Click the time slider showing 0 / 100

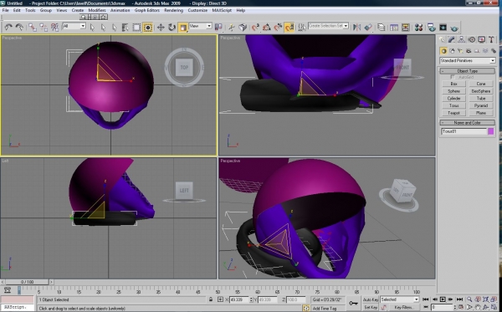click(x=28, y=282)
